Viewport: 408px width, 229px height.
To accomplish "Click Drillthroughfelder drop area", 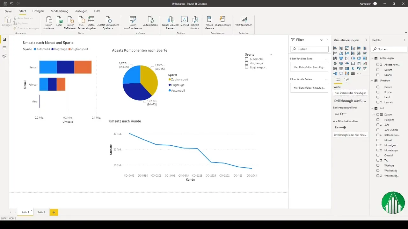I will point(350,135).
